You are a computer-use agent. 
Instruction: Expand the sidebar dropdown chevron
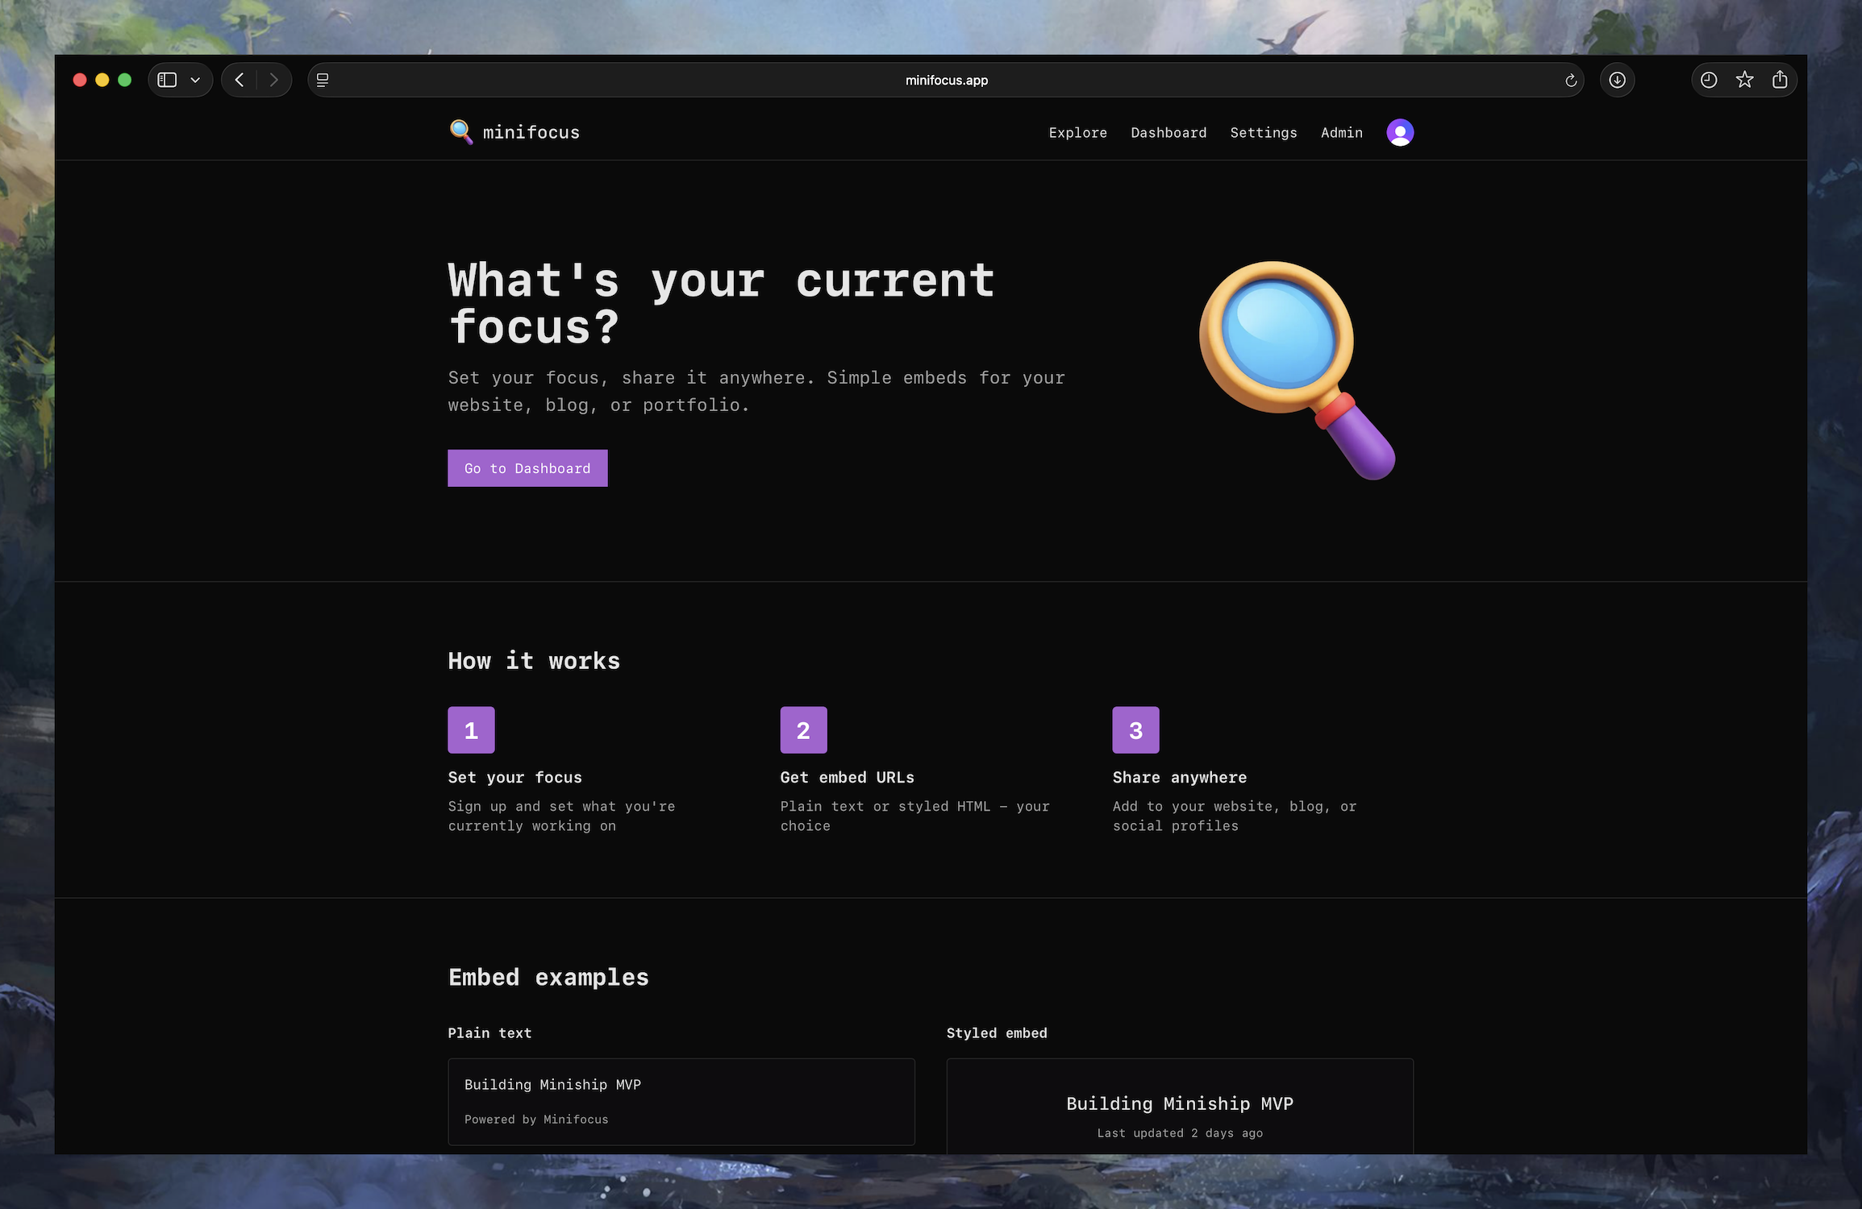(x=195, y=80)
